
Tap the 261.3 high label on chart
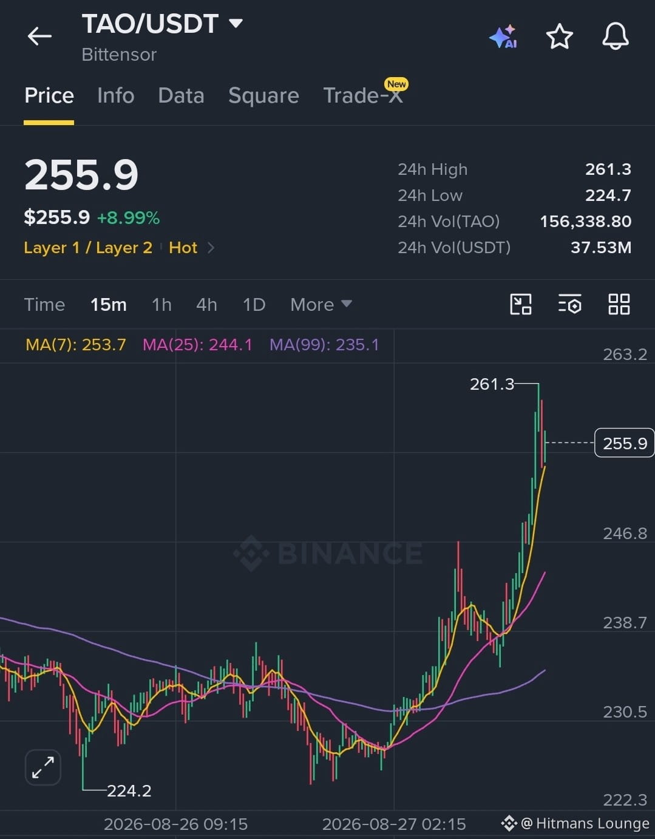pyautogui.click(x=492, y=384)
